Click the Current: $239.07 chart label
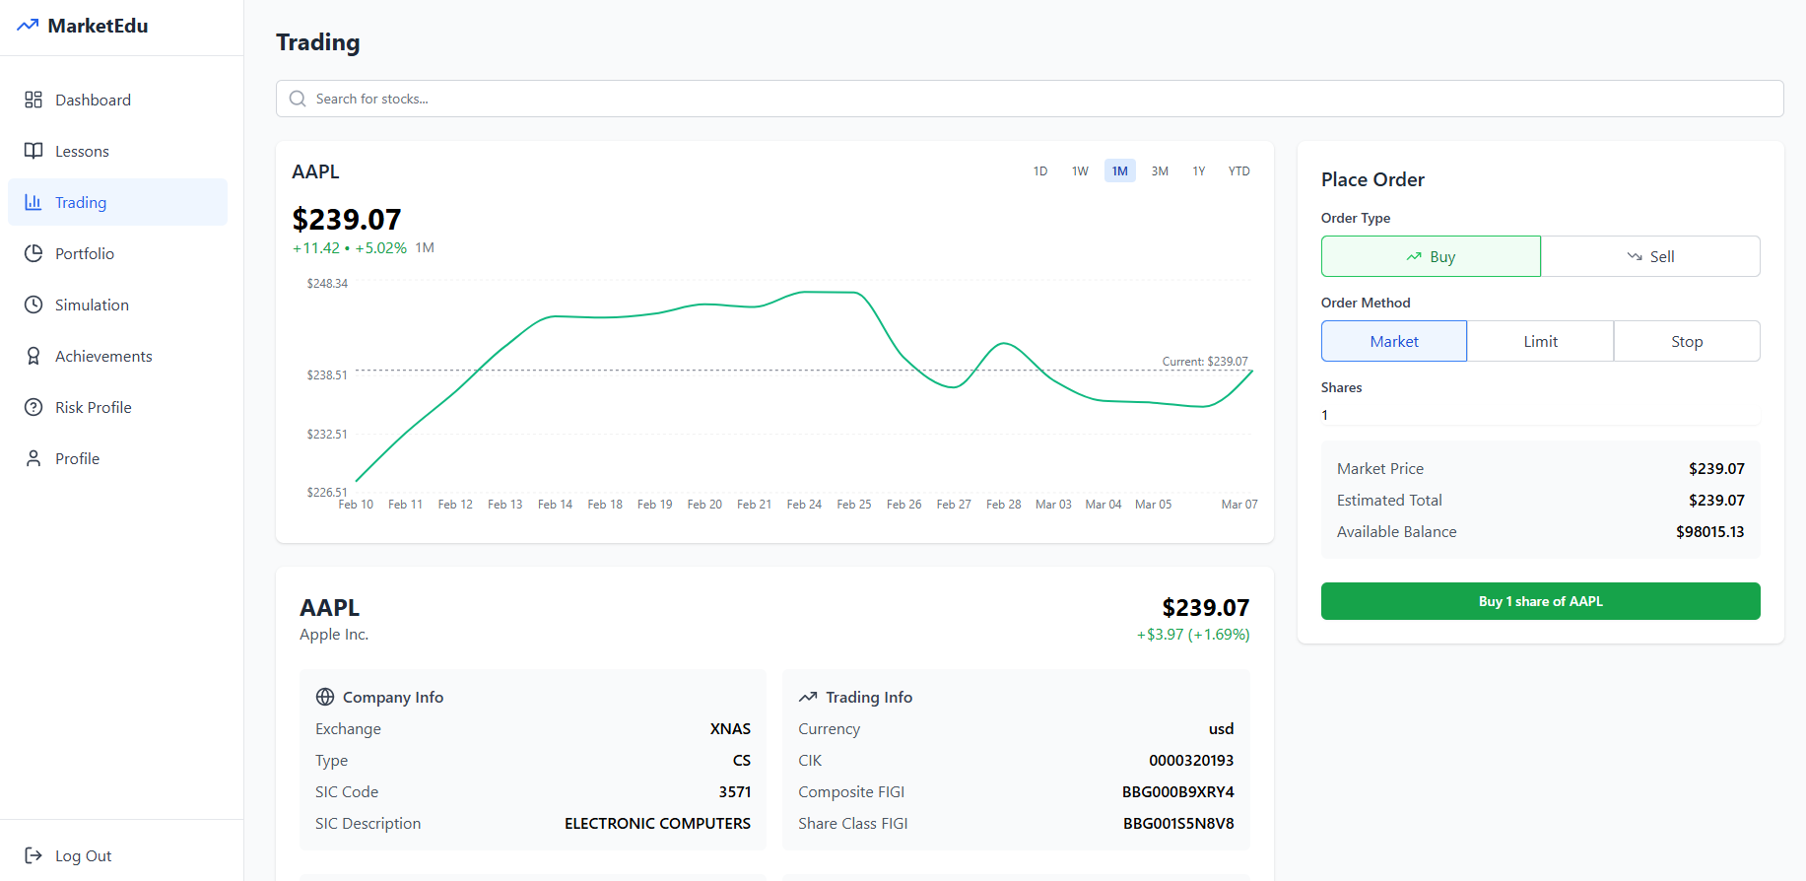1806x881 pixels. point(1205,362)
